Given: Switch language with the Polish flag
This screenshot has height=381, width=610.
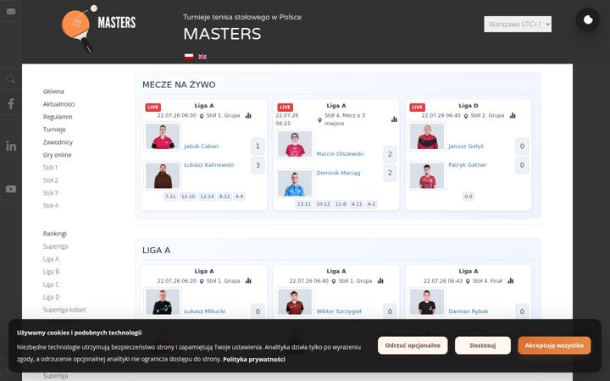Looking at the screenshot, I should tap(189, 57).
